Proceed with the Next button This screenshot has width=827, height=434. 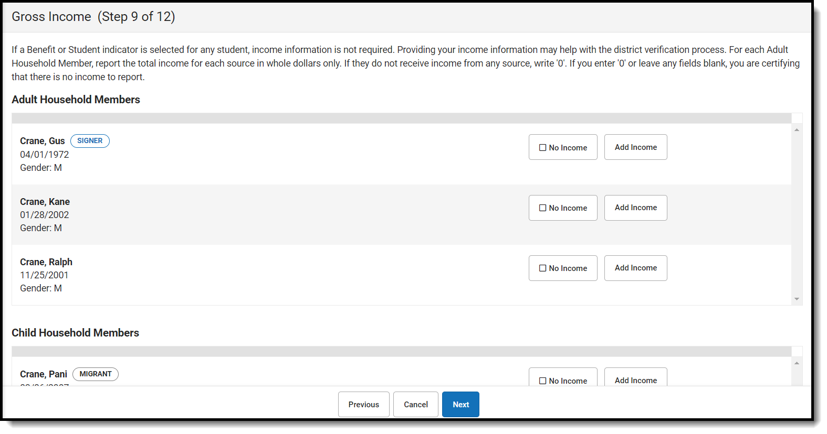[460, 405]
